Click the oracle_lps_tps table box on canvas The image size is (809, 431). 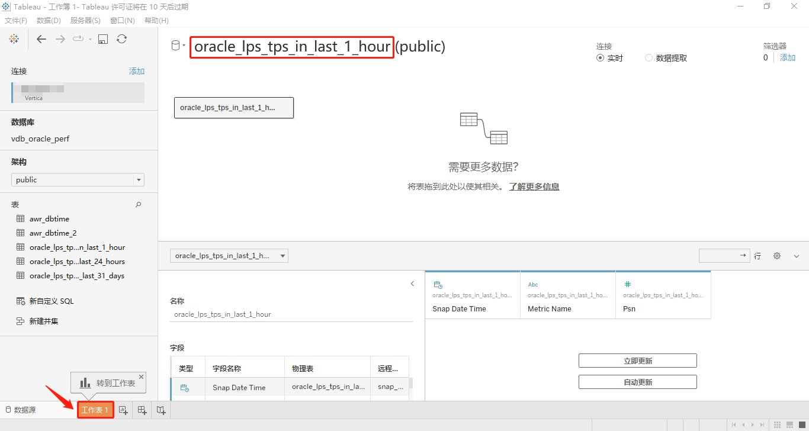coord(234,108)
